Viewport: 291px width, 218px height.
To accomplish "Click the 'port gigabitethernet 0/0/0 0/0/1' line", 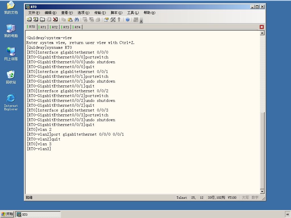I will point(75,134).
